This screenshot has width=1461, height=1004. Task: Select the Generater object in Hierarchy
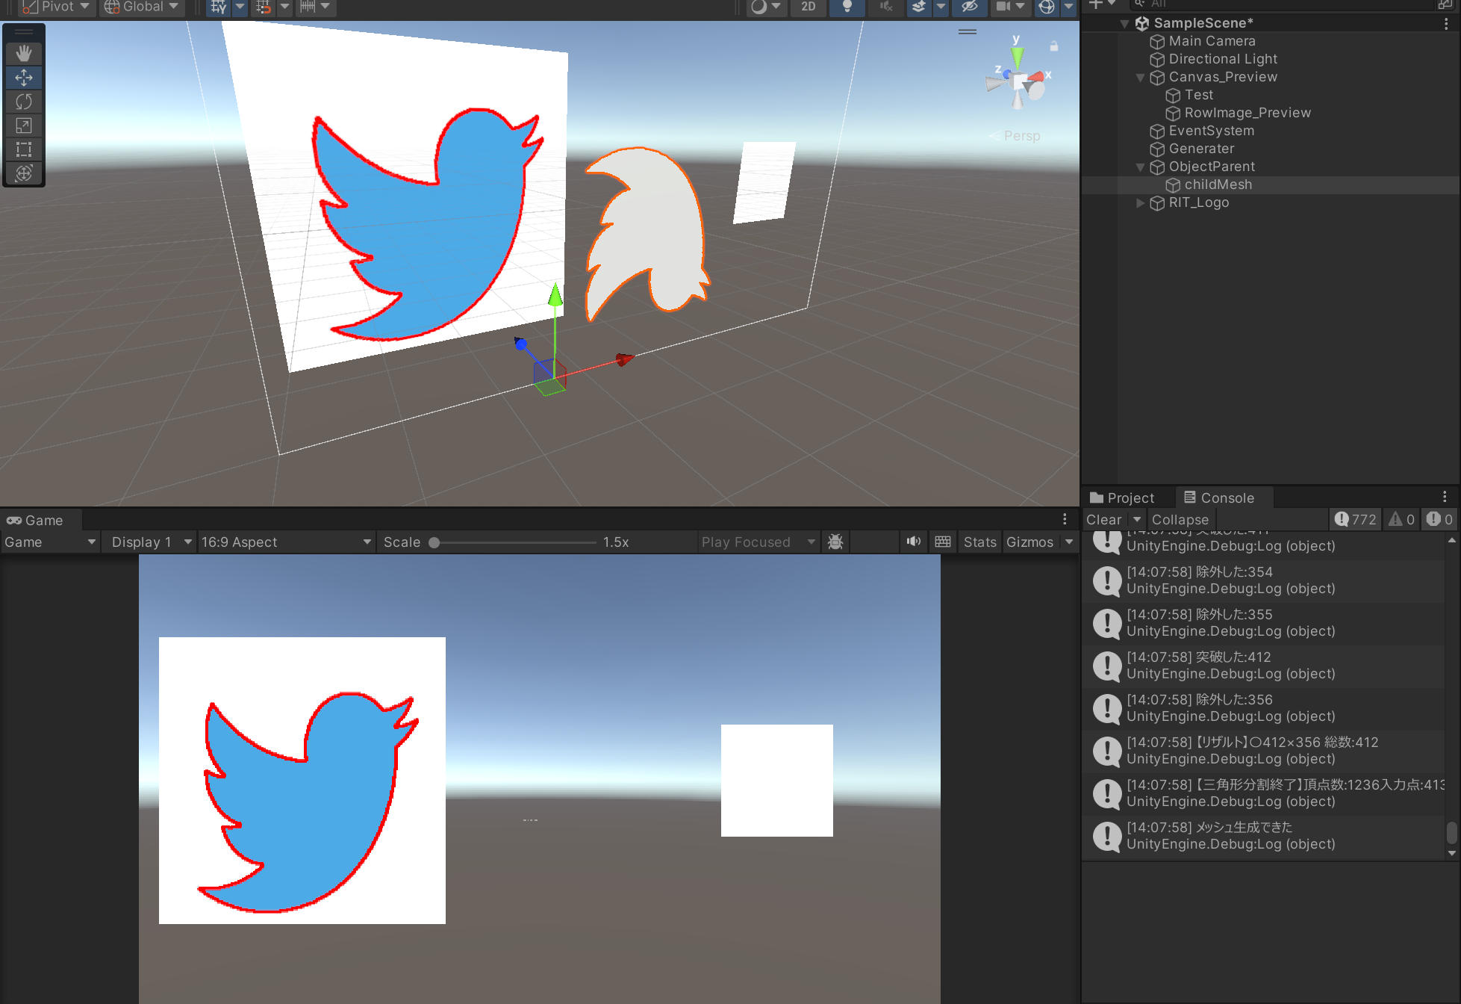[1201, 149]
